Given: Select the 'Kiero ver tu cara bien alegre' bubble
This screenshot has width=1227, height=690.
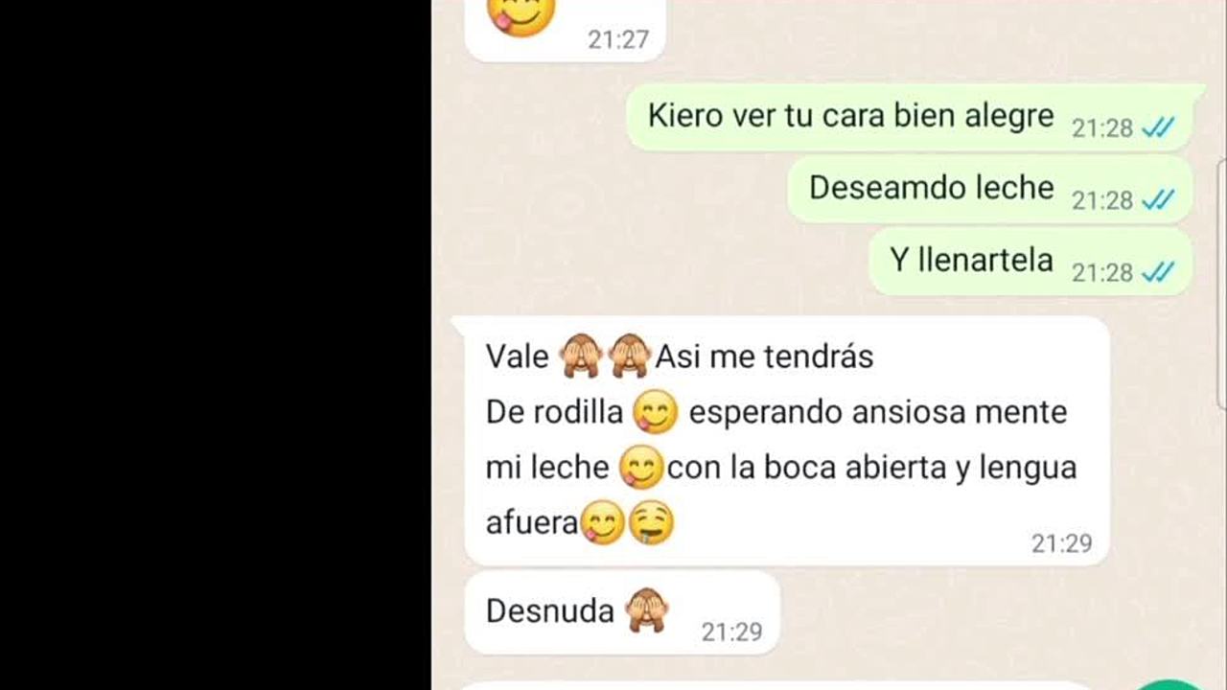Looking at the screenshot, I should coord(914,117).
